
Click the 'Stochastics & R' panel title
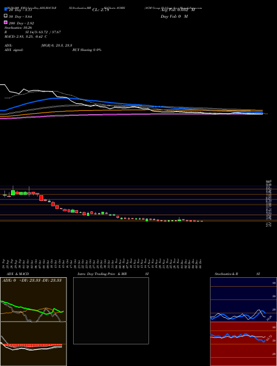227,274
